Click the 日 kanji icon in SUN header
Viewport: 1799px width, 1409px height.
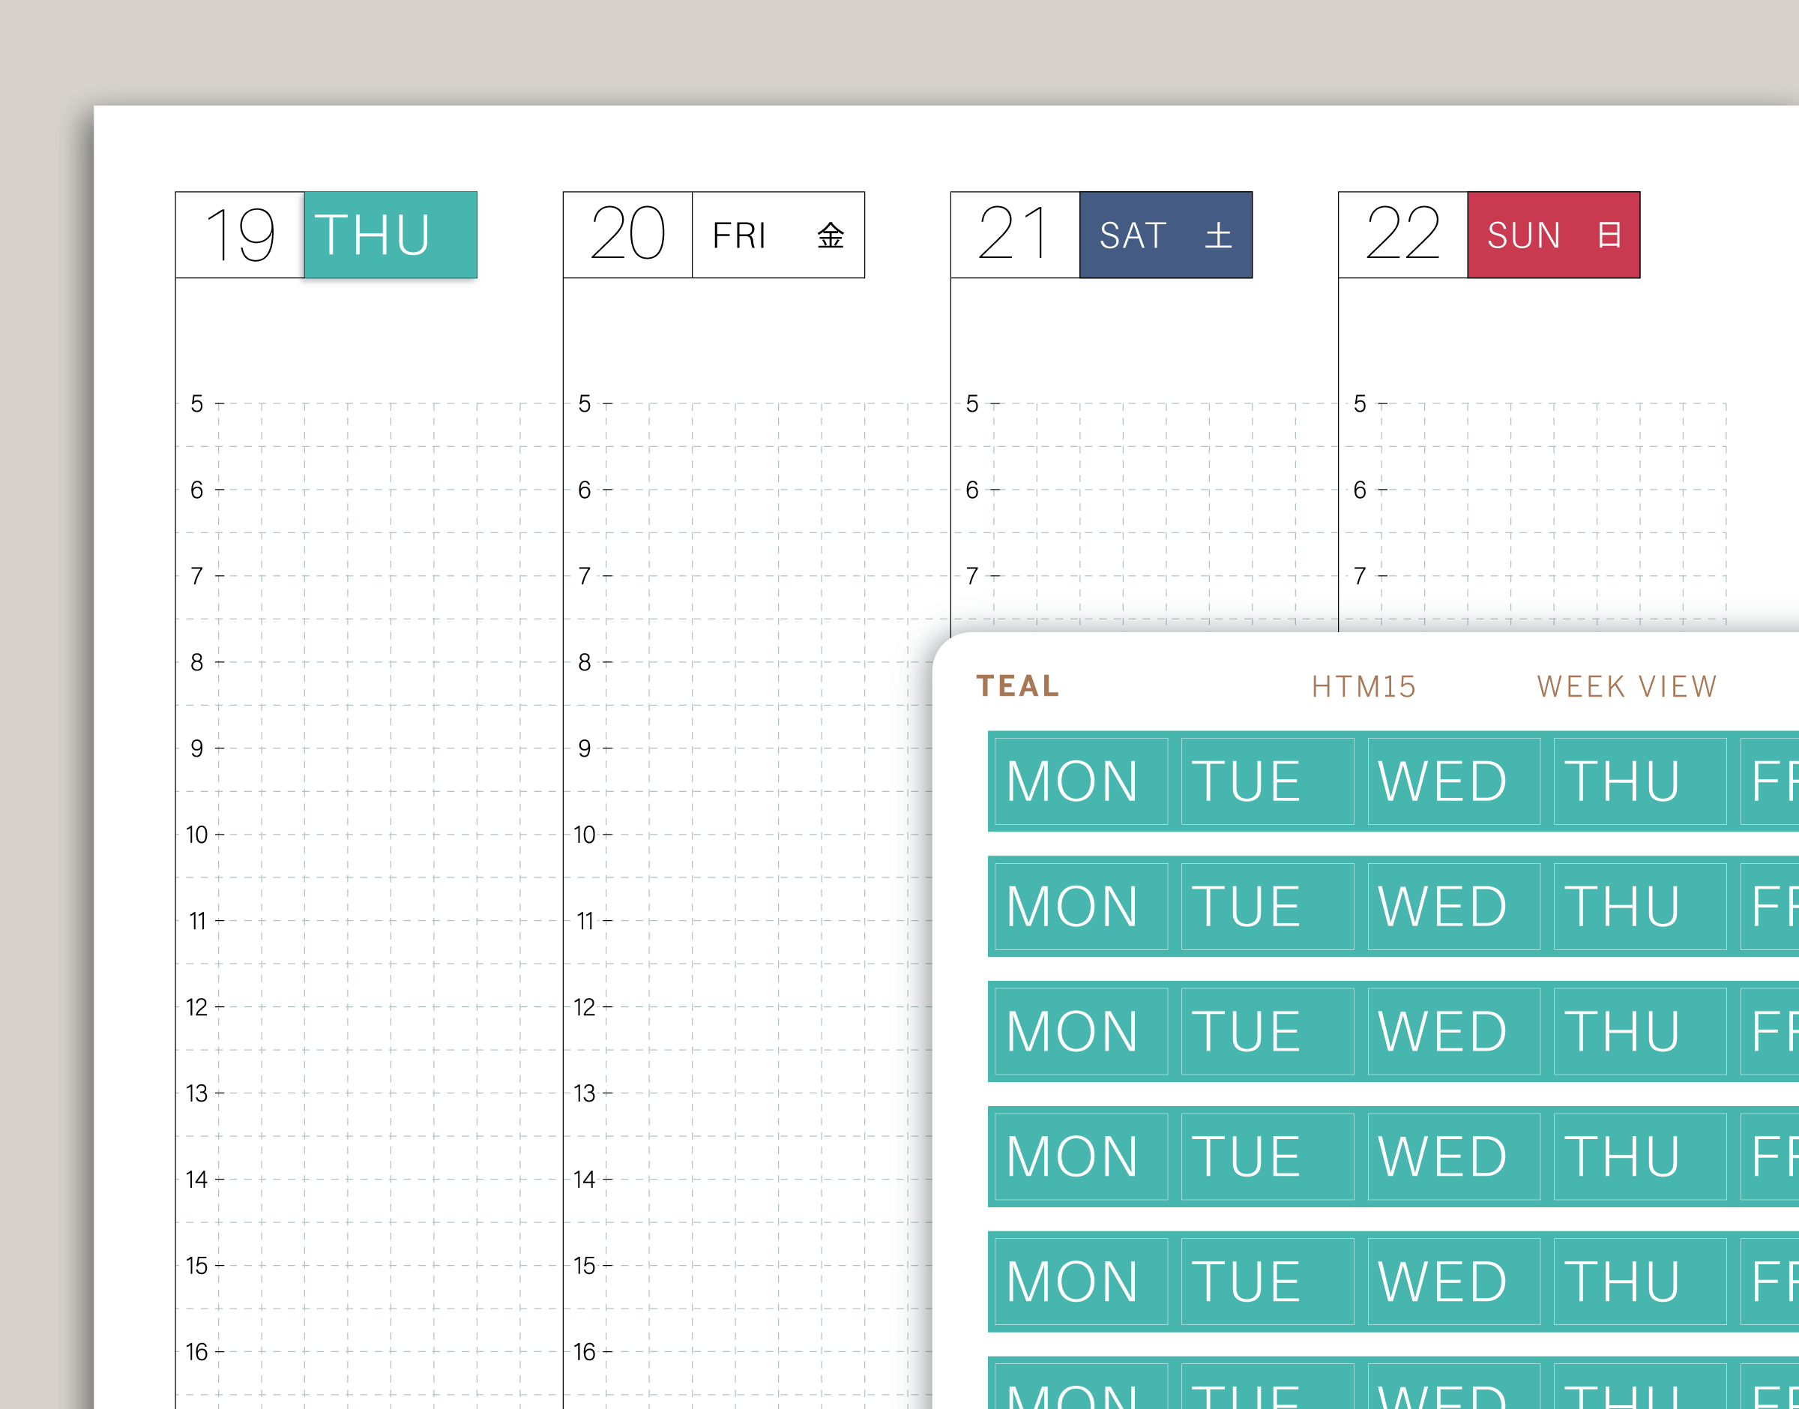1609,235
